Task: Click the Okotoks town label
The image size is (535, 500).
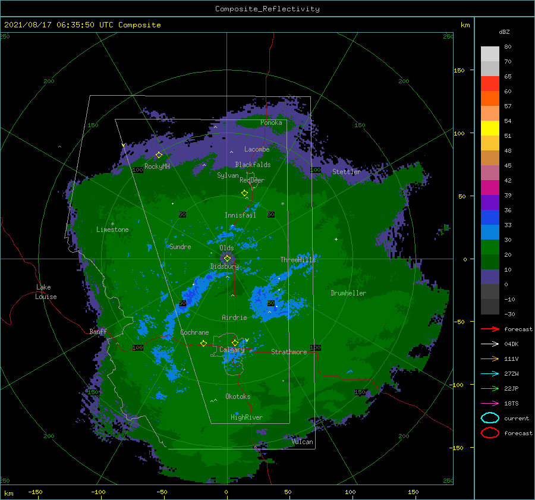Action: coord(238,397)
